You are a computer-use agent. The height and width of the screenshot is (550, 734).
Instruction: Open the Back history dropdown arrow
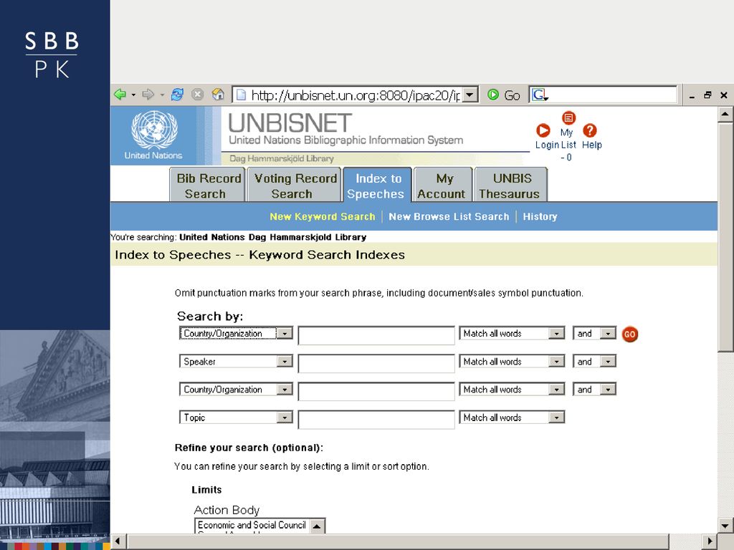pyautogui.click(x=133, y=95)
